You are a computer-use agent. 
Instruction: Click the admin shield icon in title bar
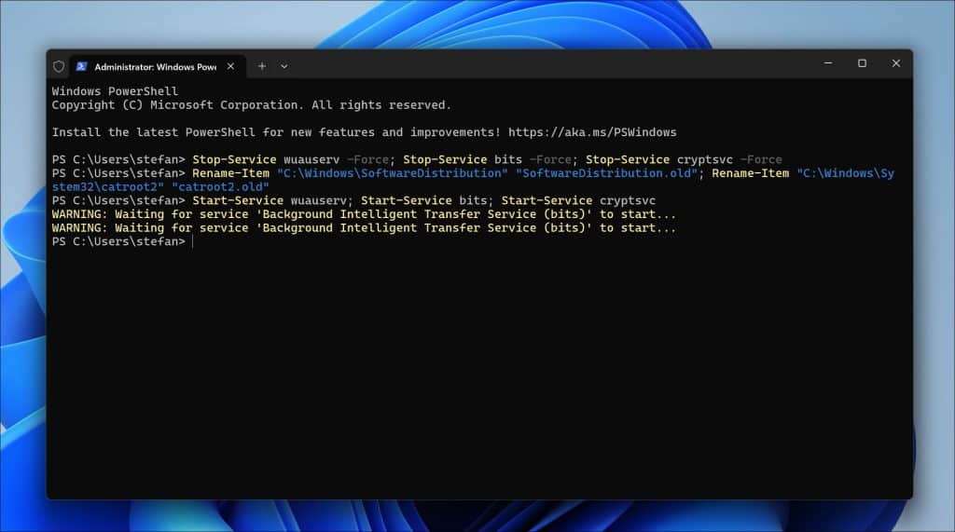(x=59, y=66)
